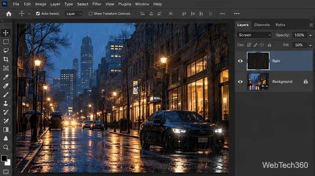Lock transparent pixels icon

pyautogui.click(x=249, y=45)
